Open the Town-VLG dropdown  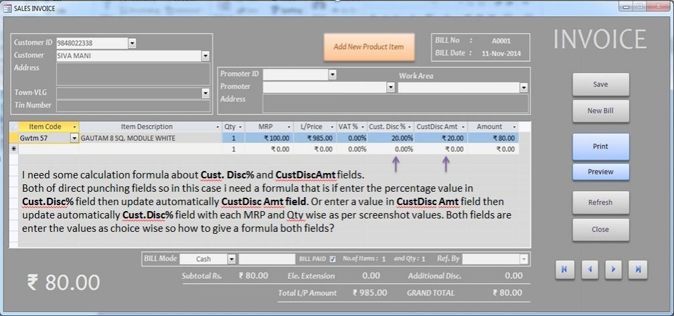point(205,93)
